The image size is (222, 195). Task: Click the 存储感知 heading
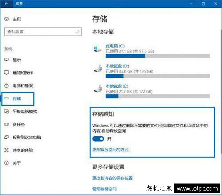click(103, 114)
